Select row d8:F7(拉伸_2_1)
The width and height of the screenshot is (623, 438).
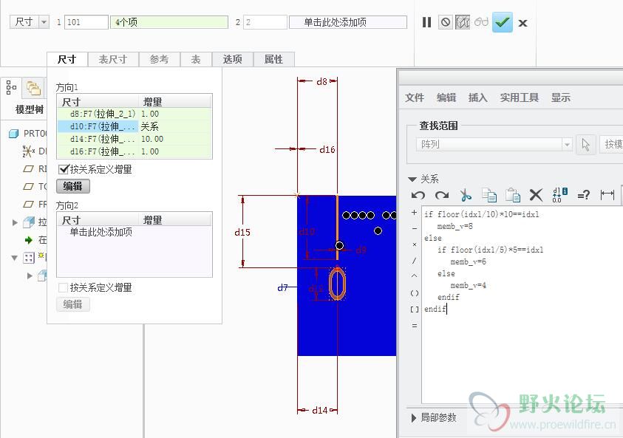pyautogui.click(x=135, y=114)
